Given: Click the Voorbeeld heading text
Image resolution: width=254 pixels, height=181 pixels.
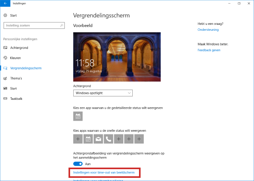Looking at the screenshot, I should (x=83, y=26).
